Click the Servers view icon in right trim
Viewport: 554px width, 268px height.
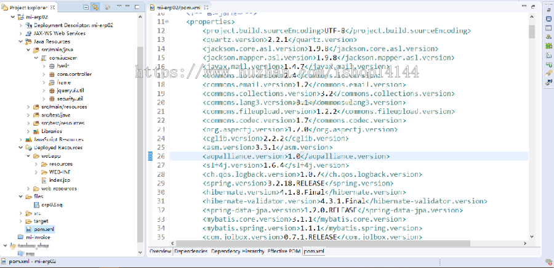[x=548, y=37]
